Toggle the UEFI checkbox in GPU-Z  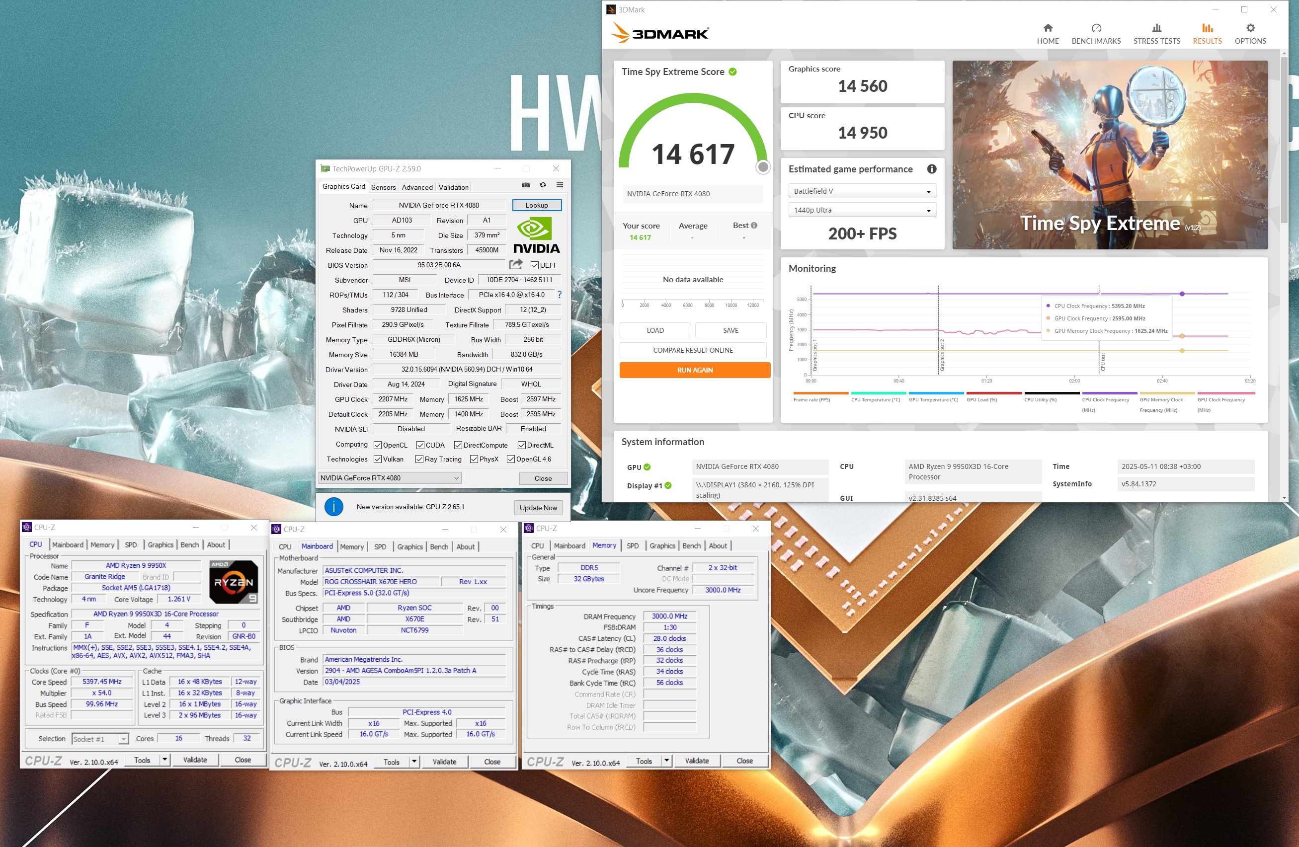point(534,265)
